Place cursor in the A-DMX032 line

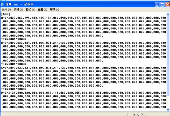click(83, 18)
